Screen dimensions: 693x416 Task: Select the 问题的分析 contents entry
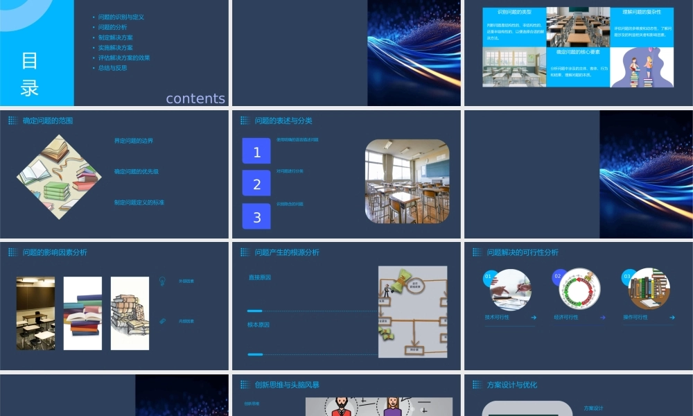click(x=112, y=27)
